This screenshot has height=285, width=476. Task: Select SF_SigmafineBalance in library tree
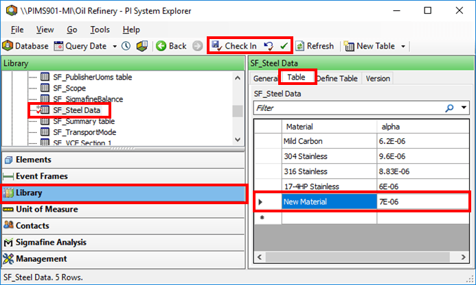(88, 99)
